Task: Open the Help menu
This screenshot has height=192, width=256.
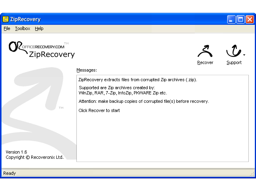Action: tap(39, 28)
